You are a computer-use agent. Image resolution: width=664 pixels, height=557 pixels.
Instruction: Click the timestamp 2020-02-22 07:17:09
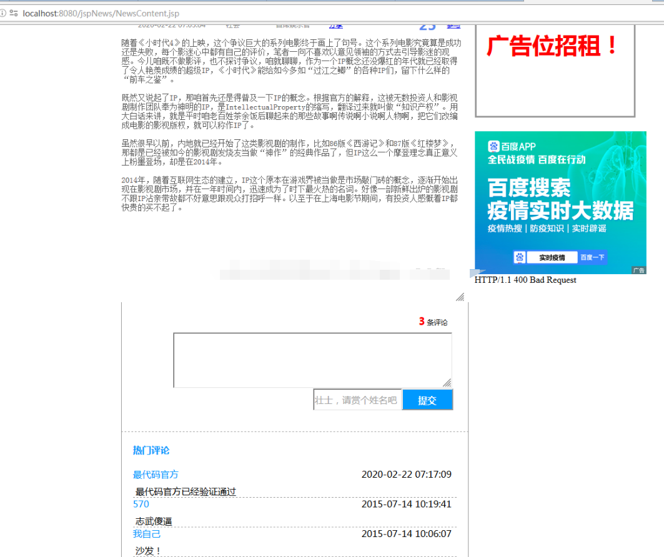(x=407, y=475)
